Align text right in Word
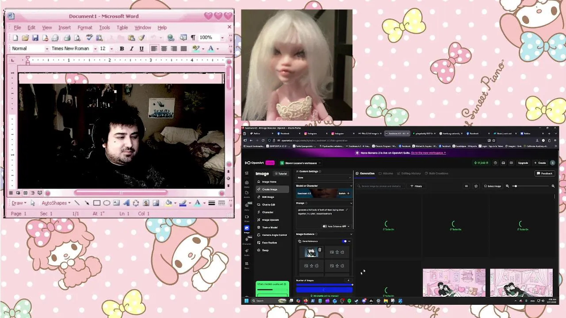566x318 pixels. [174, 49]
